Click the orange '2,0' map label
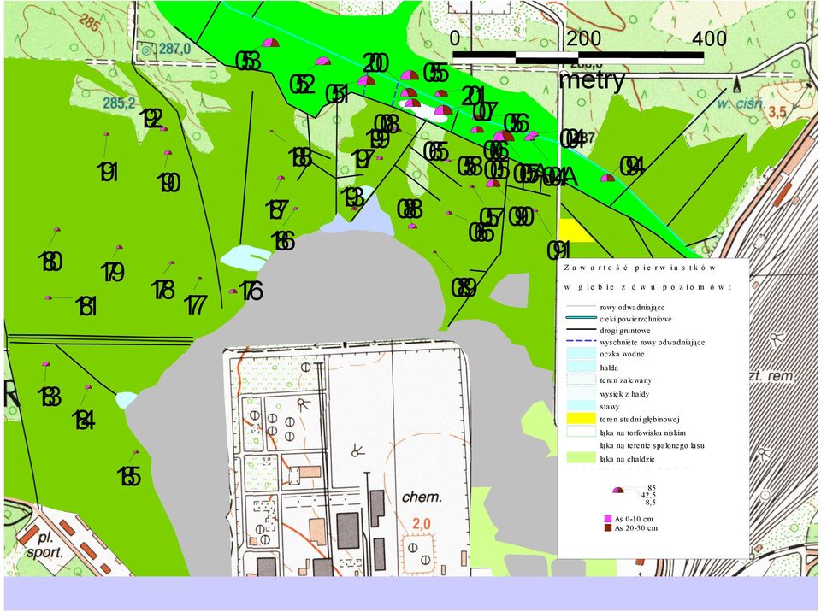Screen dimensions: 821x612 point(421,523)
